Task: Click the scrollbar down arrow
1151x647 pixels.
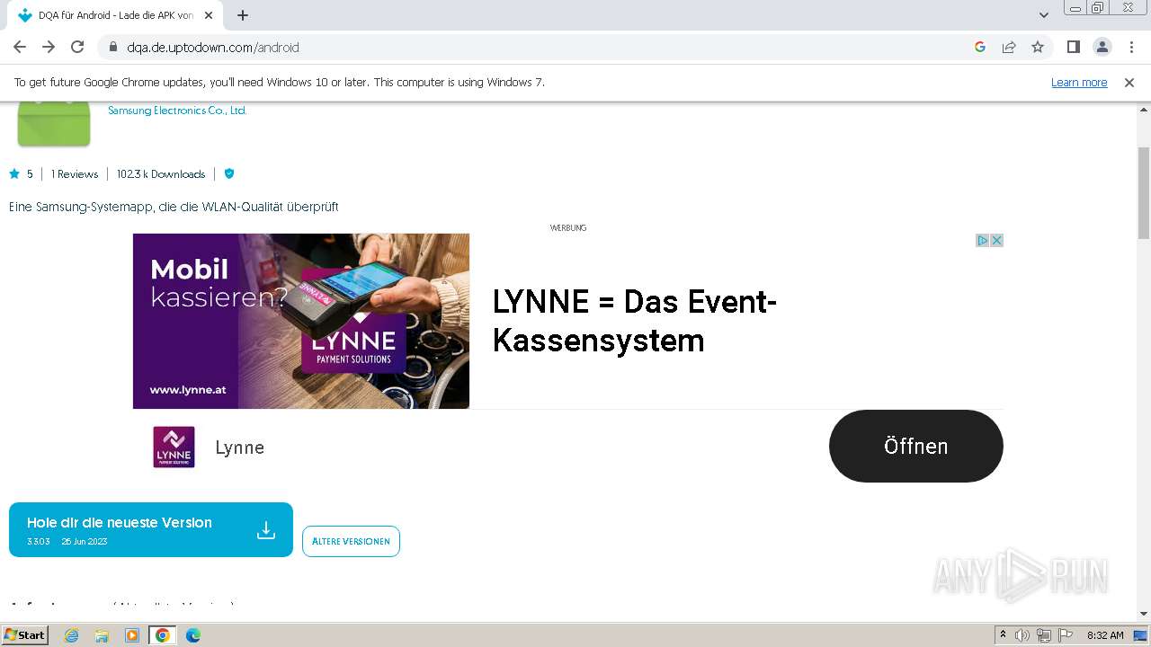Action: pyautogui.click(x=1144, y=614)
